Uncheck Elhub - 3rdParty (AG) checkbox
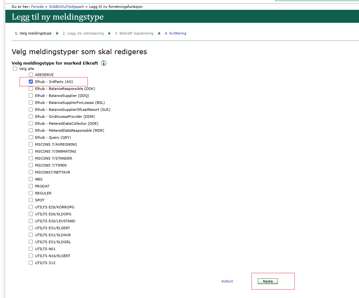This screenshot has height=298, width=359. point(31,81)
